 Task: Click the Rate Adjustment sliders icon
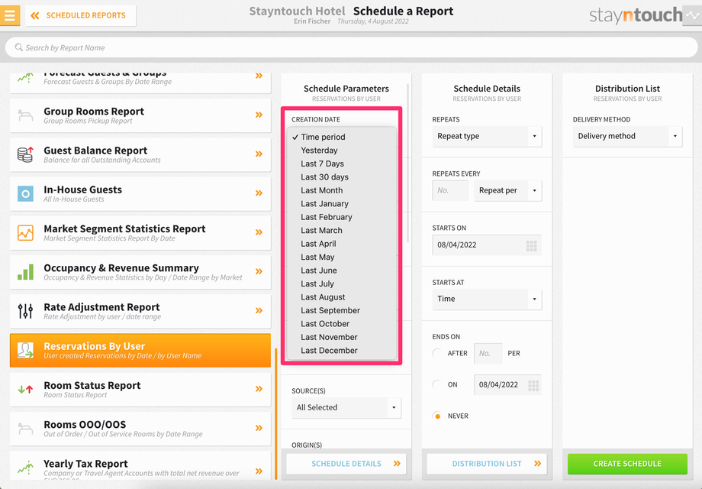point(25,311)
